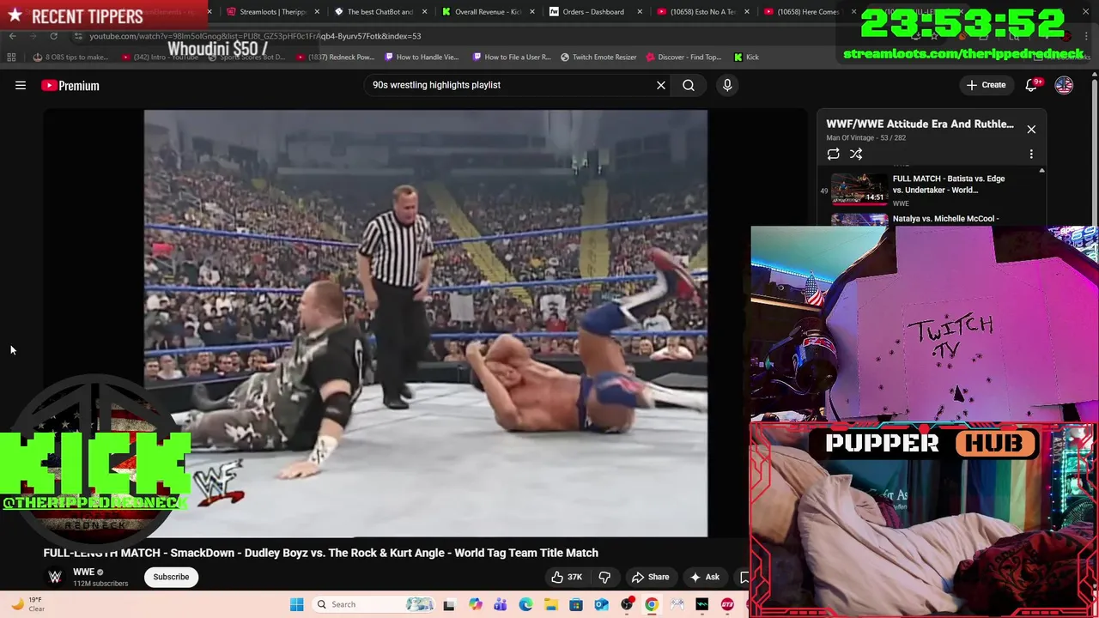This screenshot has width=1099, height=618.
Task: Open YouTube notifications bell
Action: coord(1031,85)
